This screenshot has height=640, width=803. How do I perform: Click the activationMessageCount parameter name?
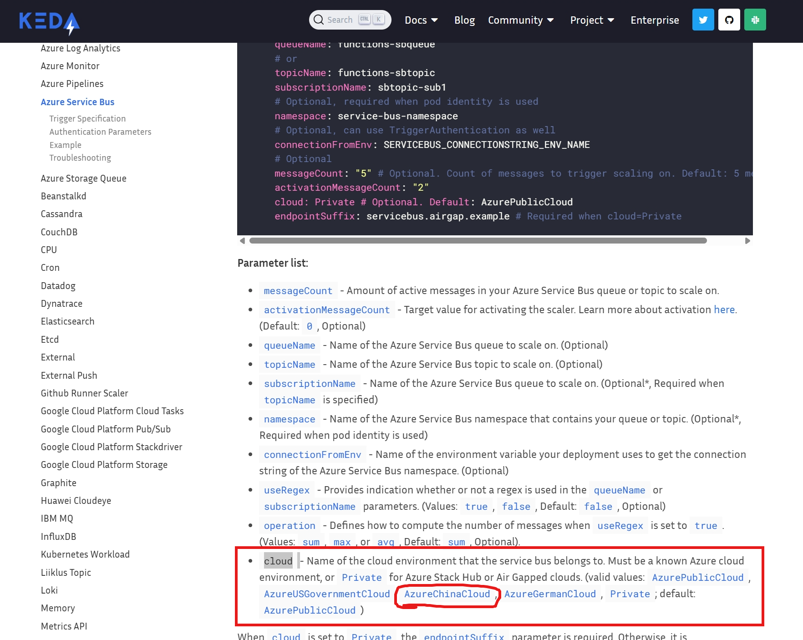point(327,310)
